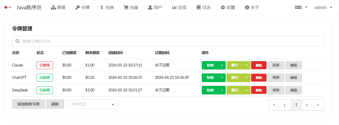Delete the Claude token
The height and width of the screenshot is (125, 339).
click(x=259, y=65)
